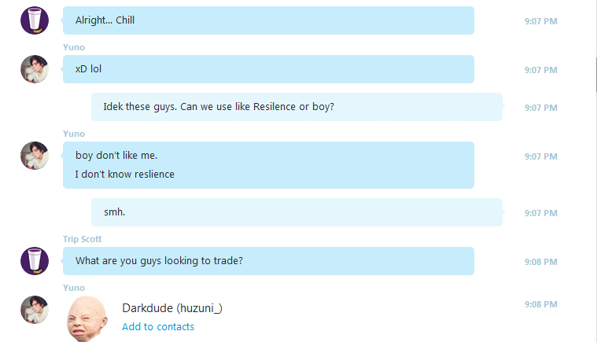Click the scrollbar on the right edge
Screen dimensions: 597x342
(596, 74)
